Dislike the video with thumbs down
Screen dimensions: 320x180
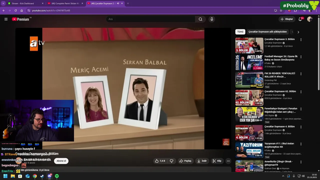pos(172,161)
